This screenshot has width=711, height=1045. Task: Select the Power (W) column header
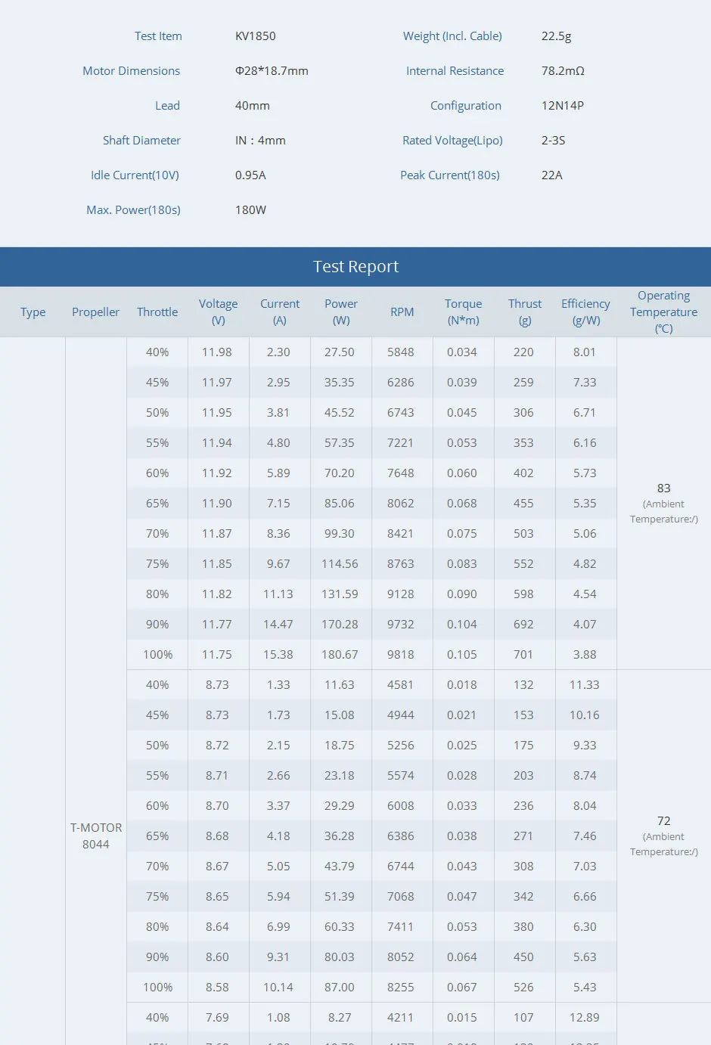tap(341, 312)
